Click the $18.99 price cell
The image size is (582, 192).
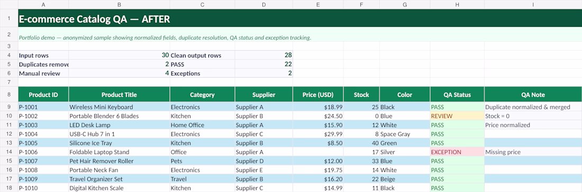click(318, 107)
